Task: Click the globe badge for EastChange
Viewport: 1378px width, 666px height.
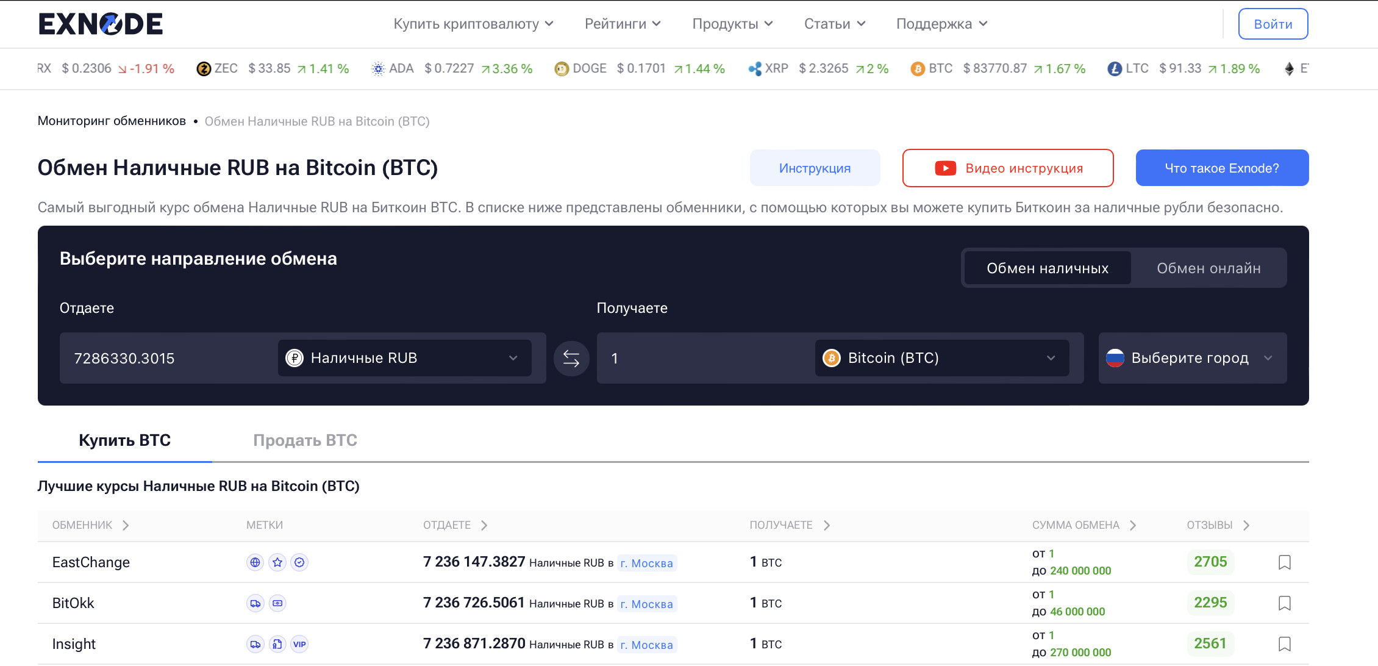Action: tap(255, 562)
